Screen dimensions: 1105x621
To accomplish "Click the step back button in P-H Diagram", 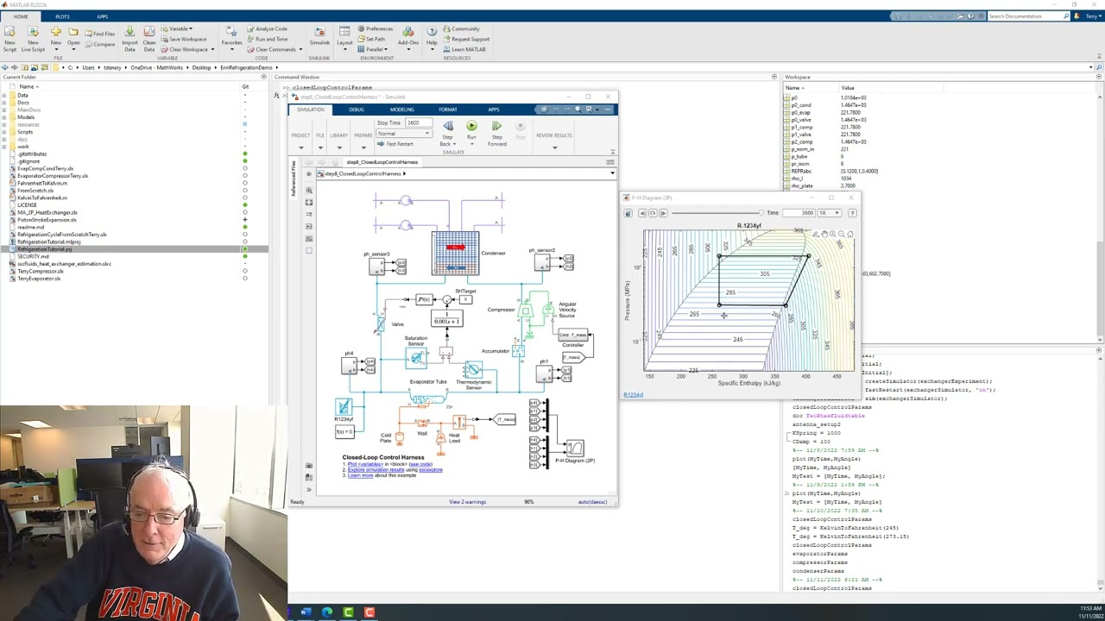I will pos(642,213).
